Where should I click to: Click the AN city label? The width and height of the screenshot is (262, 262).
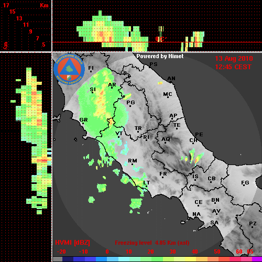(x=171, y=79)
